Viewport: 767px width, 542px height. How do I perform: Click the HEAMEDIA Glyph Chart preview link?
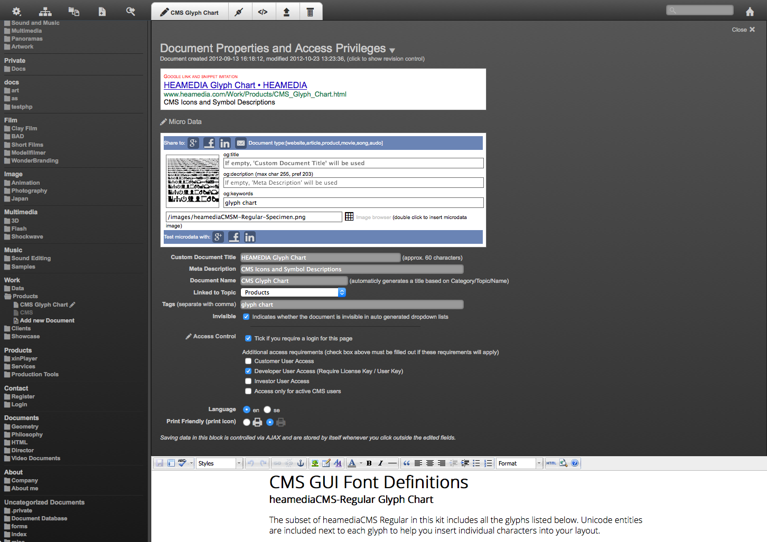point(235,85)
